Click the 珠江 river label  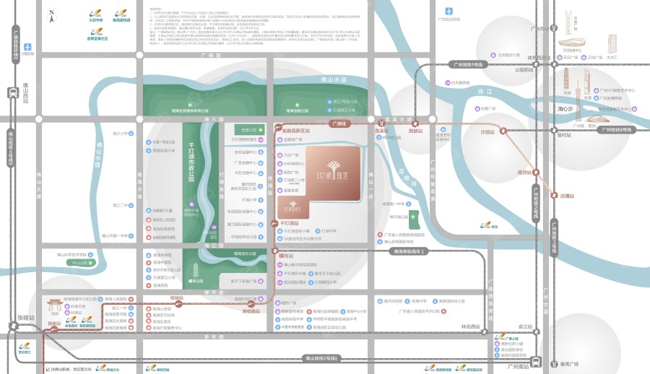pyautogui.click(x=485, y=91)
